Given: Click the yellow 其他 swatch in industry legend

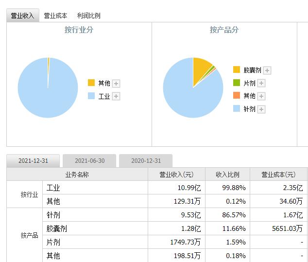Looking at the screenshot, I should click(91, 83).
